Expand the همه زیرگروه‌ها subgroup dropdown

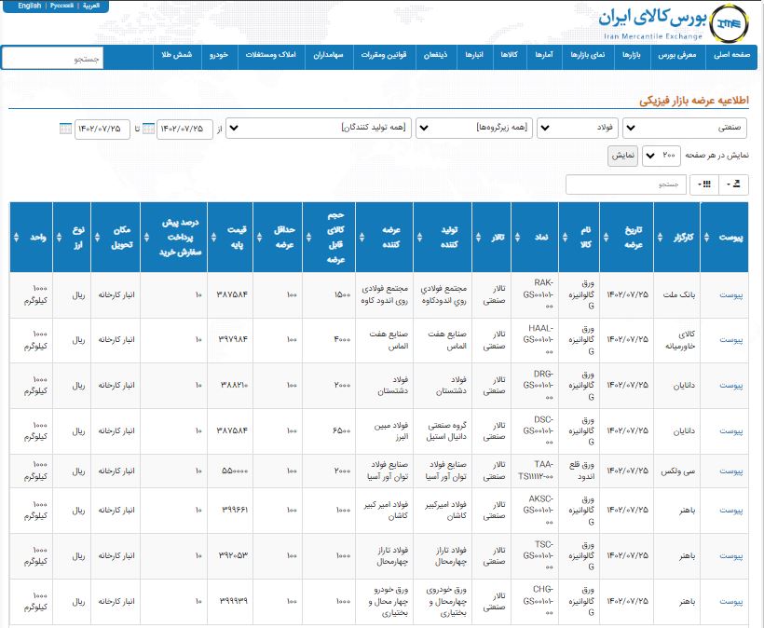coord(474,129)
